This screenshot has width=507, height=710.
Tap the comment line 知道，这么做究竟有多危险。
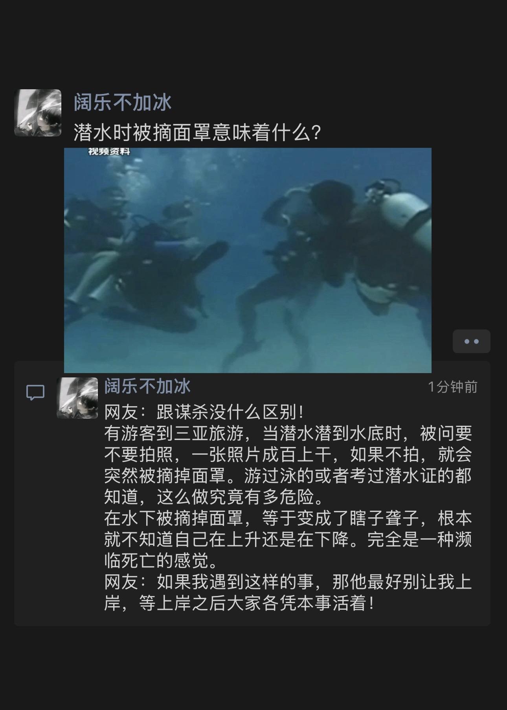(x=214, y=497)
